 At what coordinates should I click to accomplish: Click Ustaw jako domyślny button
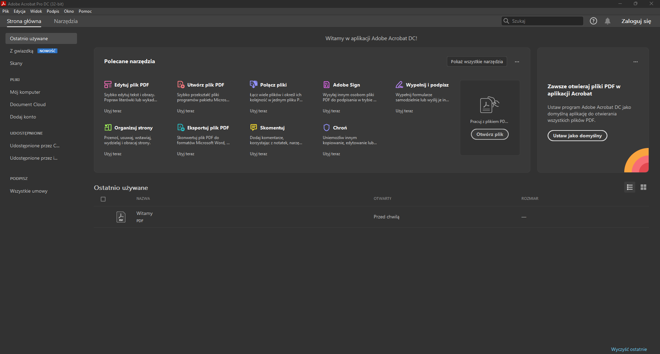[x=577, y=136]
